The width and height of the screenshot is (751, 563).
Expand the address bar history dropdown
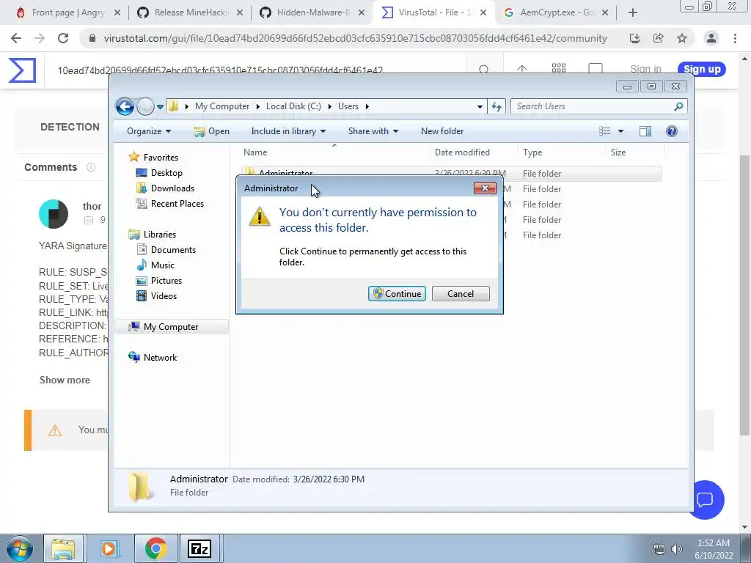click(480, 107)
